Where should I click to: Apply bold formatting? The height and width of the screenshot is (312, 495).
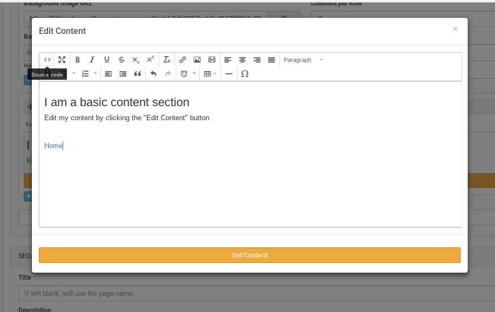[78, 60]
